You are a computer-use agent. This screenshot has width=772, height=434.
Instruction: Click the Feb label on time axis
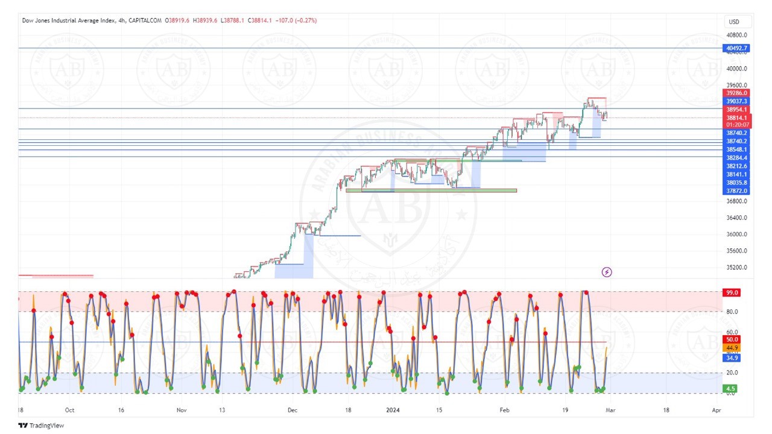pyautogui.click(x=505, y=409)
